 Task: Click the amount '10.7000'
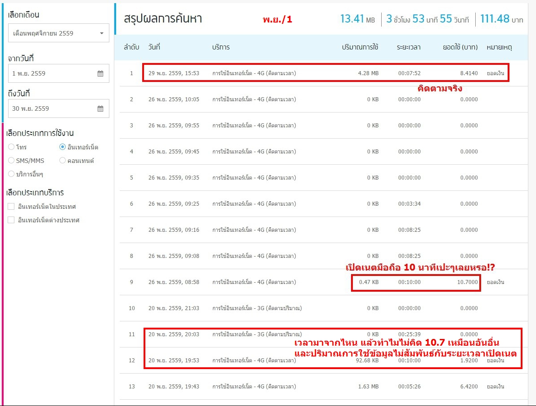(x=467, y=282)
